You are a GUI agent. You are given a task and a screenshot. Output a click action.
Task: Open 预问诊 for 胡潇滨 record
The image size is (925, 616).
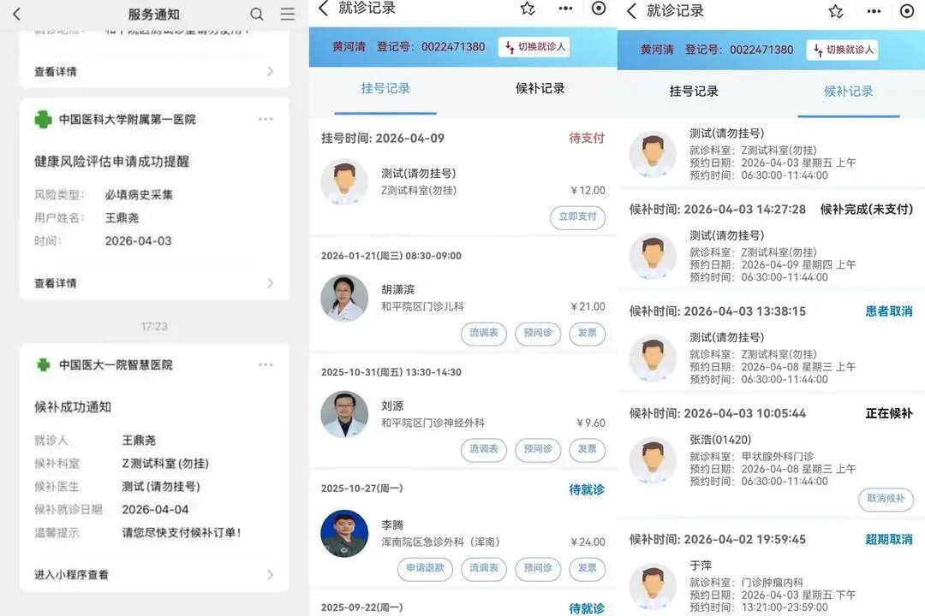pyautogui.click(x=538, y=334)
